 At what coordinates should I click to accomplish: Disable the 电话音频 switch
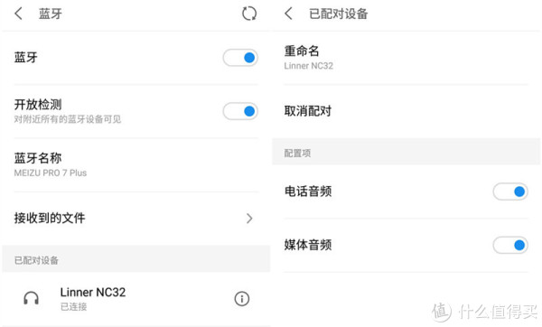[x=510, y=192]
